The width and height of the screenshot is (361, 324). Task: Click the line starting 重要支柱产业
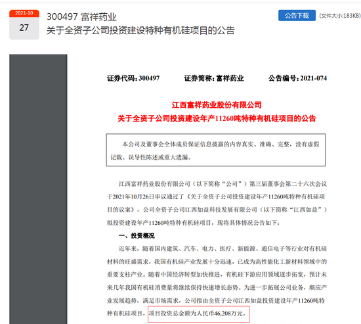(217, 275)
